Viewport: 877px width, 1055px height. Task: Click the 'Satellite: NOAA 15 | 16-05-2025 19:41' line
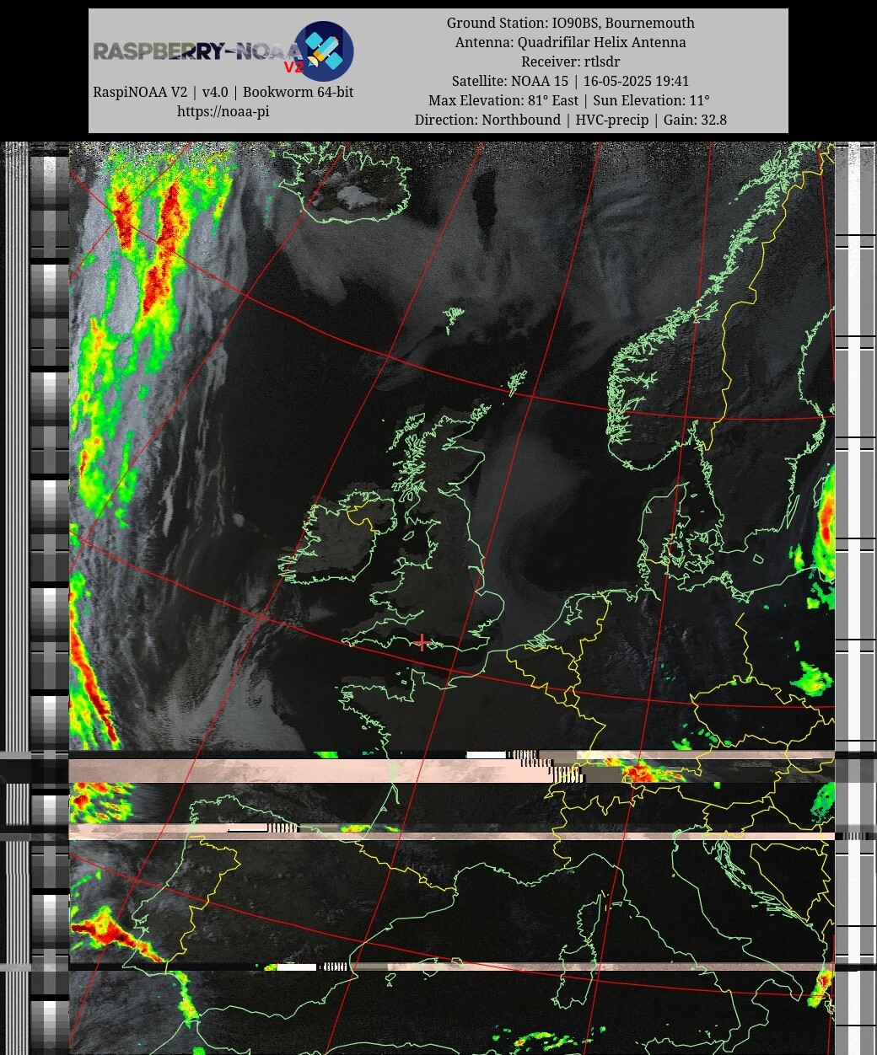[571, 81]
